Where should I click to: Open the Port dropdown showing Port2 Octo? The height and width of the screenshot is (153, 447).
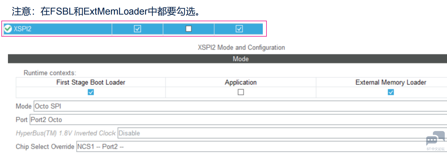(x=238, y=120)
